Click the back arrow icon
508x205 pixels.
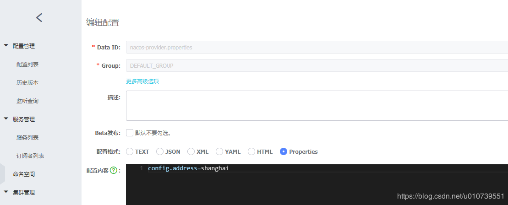point(39,17)
